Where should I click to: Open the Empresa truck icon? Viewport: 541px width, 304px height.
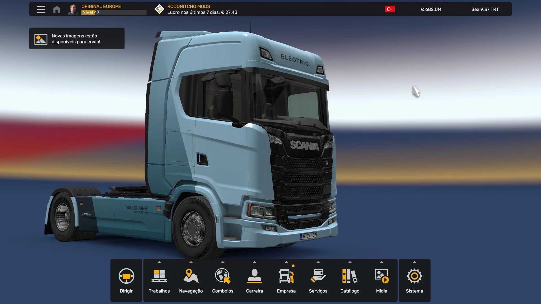286,276
